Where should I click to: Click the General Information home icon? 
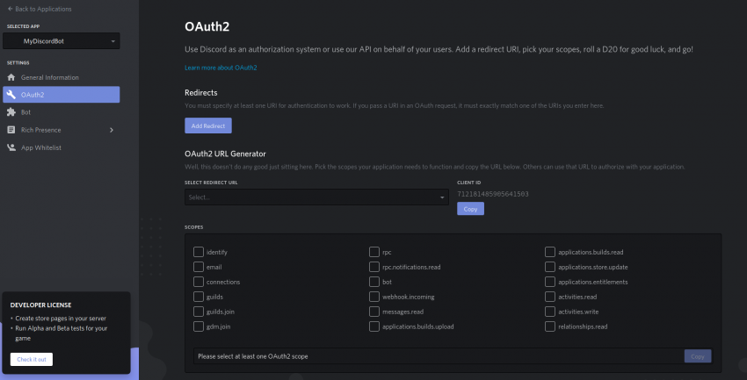(11, 77)
